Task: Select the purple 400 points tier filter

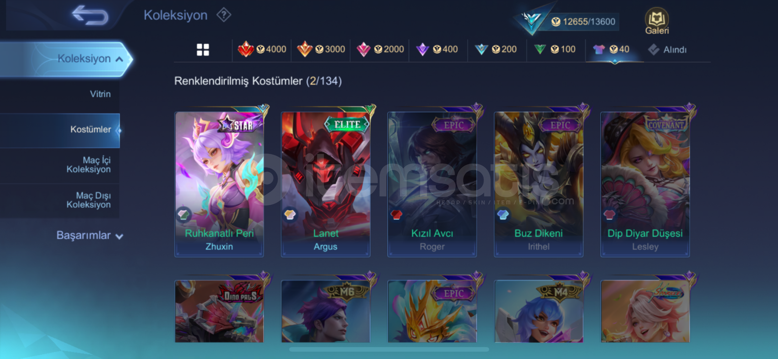Action: point(437,50)
